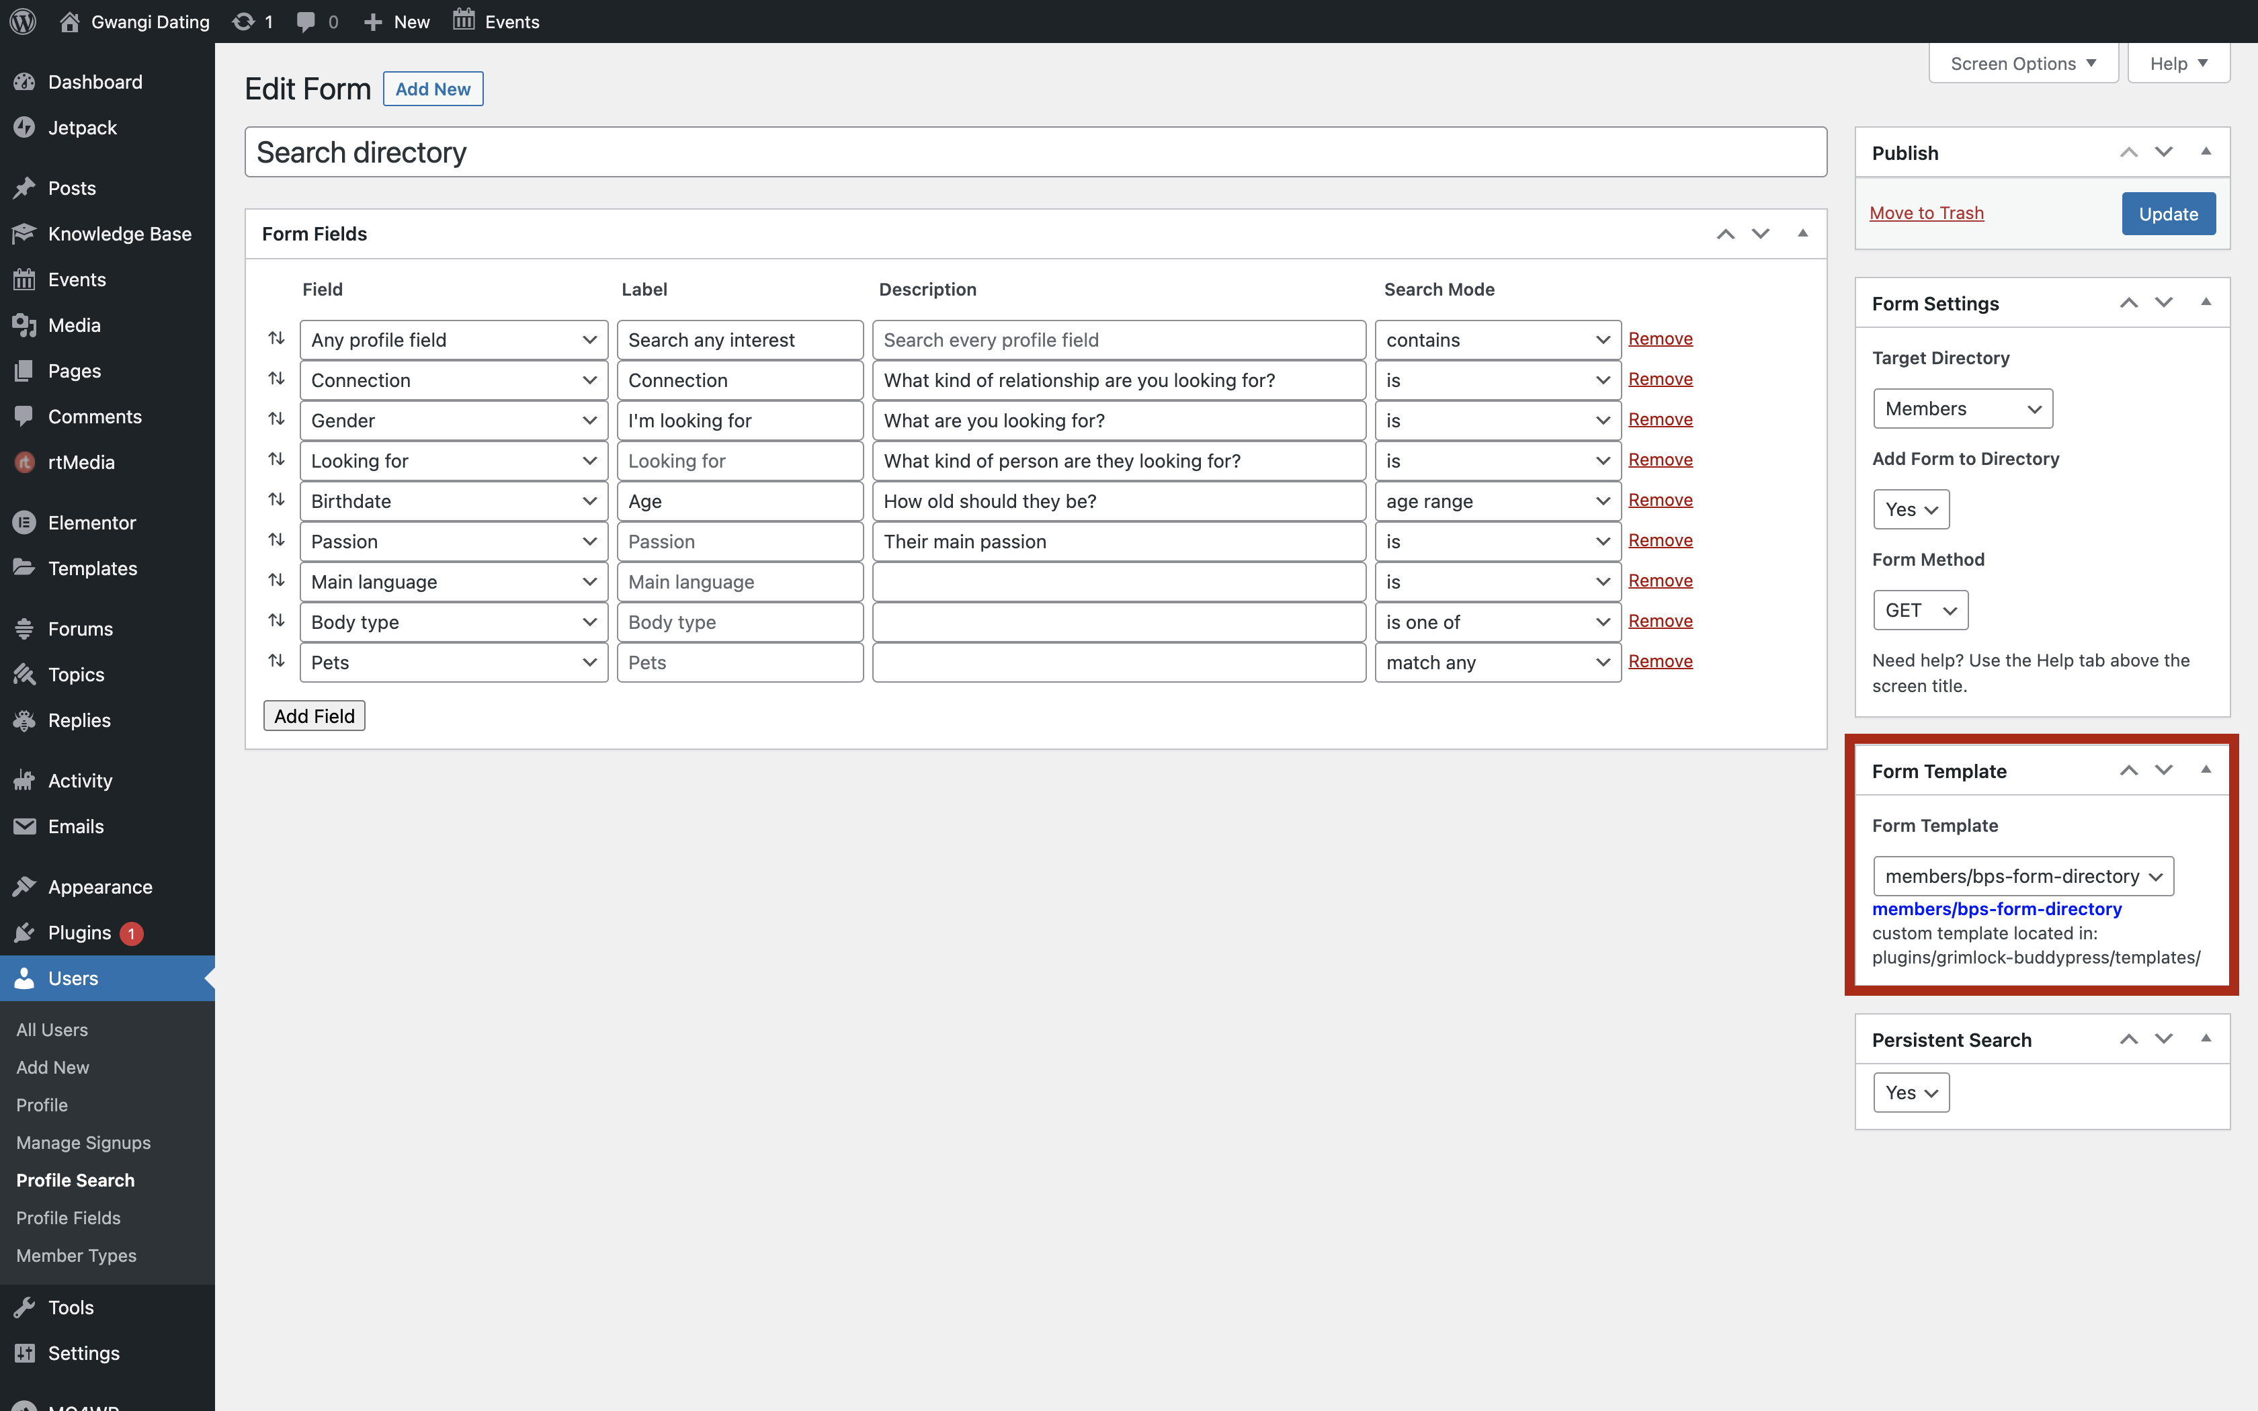Move the Form Fields panel up
The width and height of the screenshot is (2258, 1411).
[1725, 234]
